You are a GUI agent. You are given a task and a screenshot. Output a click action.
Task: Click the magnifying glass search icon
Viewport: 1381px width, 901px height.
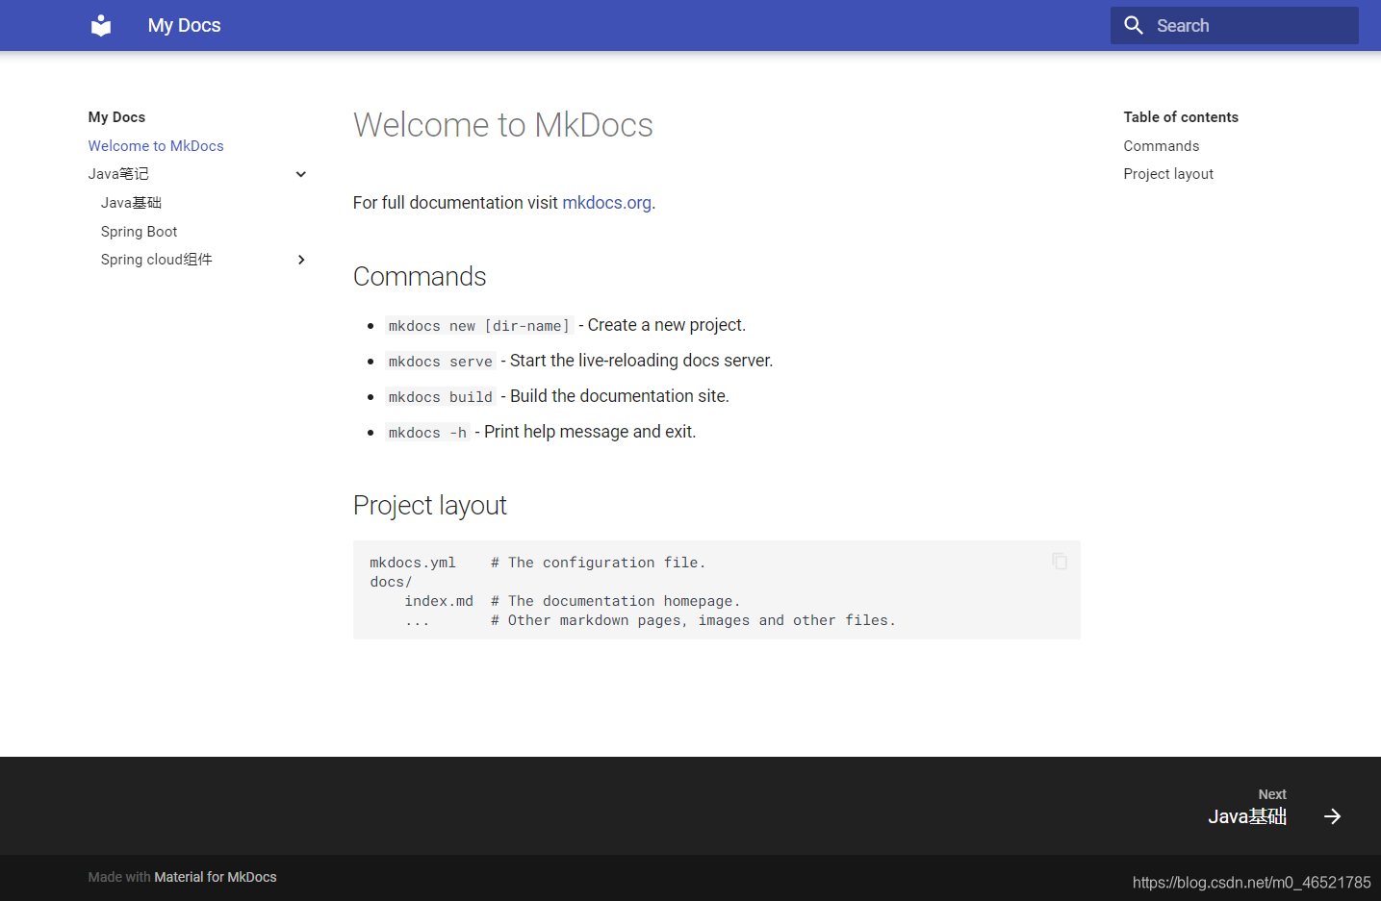(1133, 25)
